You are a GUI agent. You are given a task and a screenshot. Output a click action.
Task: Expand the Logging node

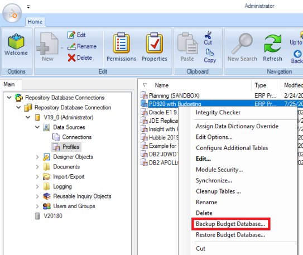pos(37,186)
